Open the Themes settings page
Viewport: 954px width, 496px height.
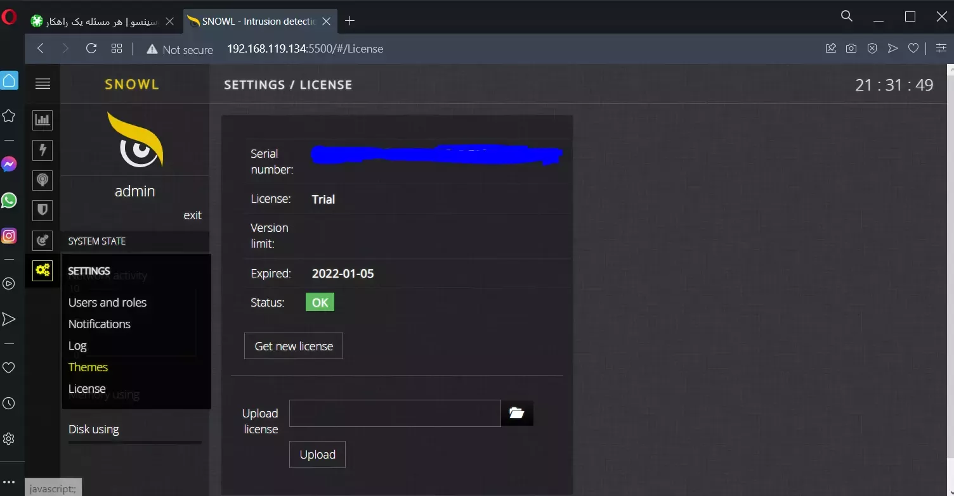(x=88, y=367)
